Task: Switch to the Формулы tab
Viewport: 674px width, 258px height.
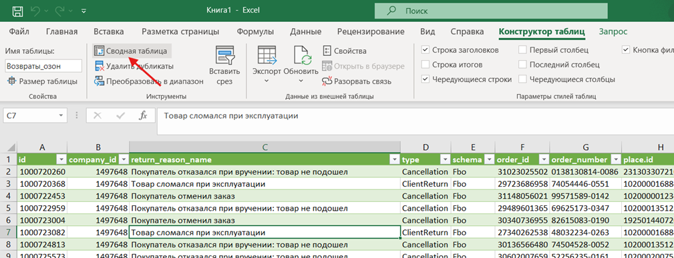Action: tap(255, 32)
